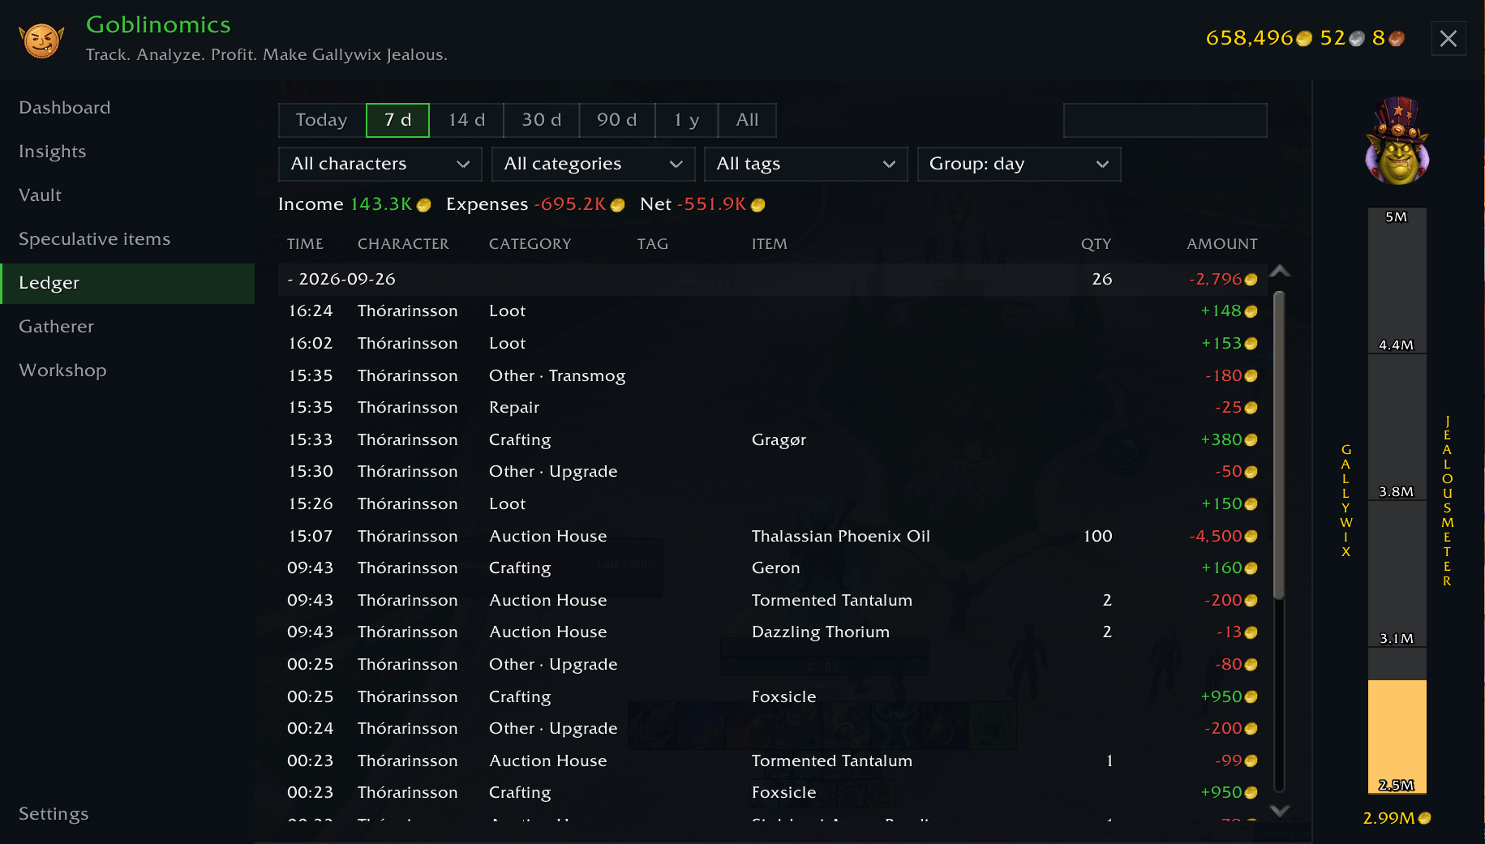Open the All characters dropdown
The height and width of the screenshot is (844, 1485).
[380, 164]
